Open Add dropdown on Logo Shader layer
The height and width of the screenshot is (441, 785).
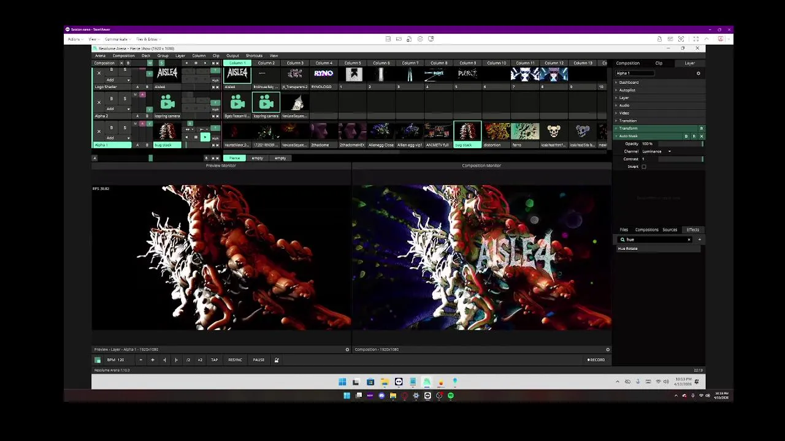[118, 80]
